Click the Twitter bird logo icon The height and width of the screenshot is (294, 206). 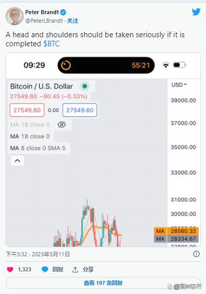tap(196, 12)
